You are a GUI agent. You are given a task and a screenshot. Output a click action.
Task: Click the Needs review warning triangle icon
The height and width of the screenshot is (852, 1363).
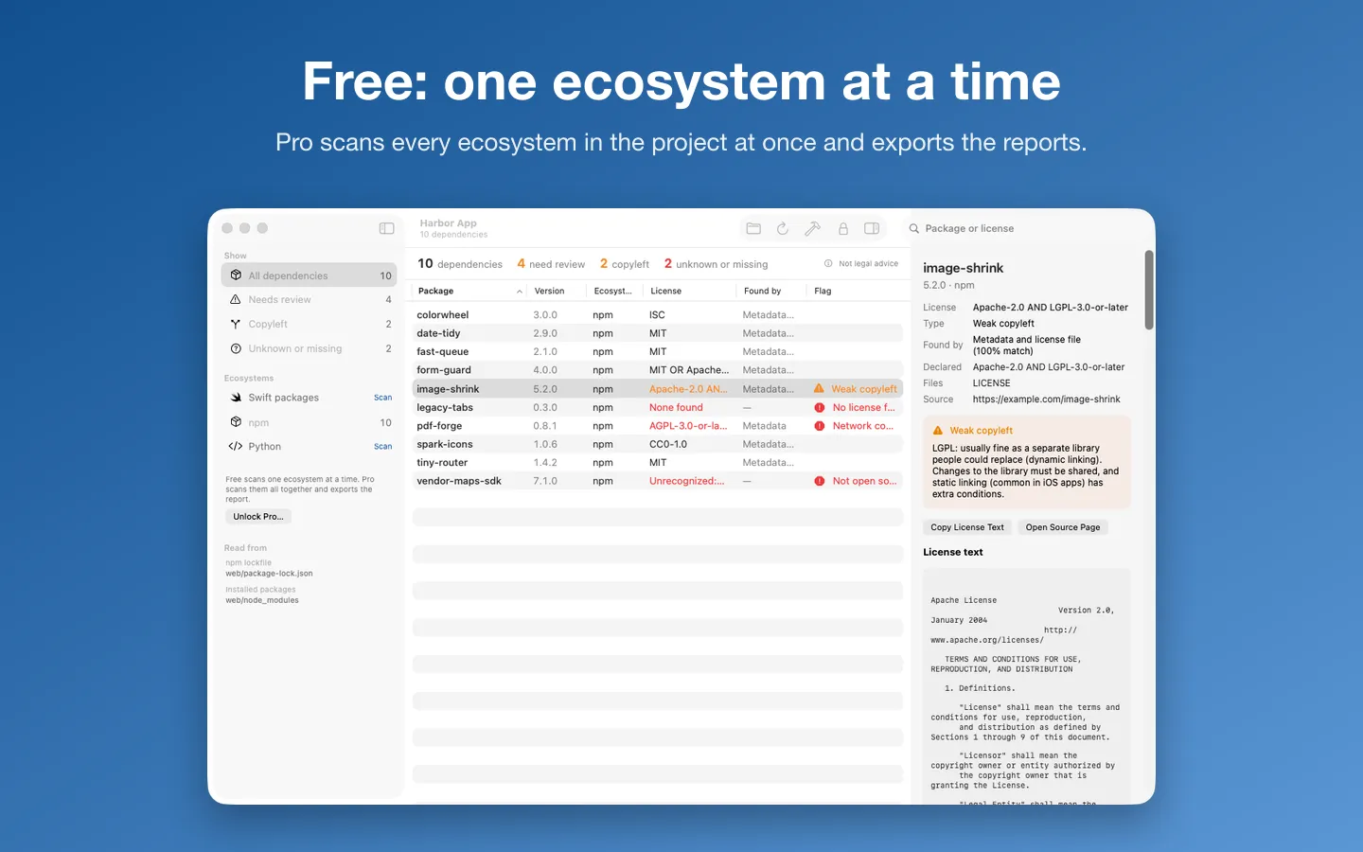[236, 299]
